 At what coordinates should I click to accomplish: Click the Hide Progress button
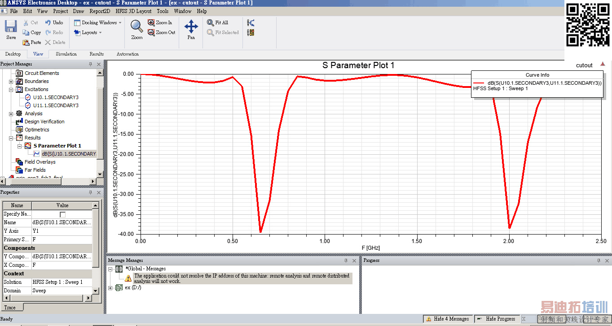click(x=496, y=319)
